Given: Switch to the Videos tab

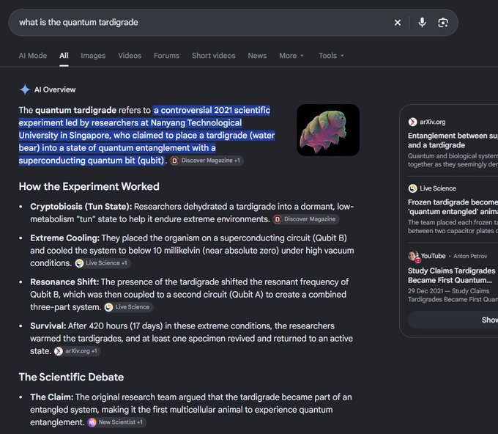Looking at the screenshot, I should [x=130, y=56].
